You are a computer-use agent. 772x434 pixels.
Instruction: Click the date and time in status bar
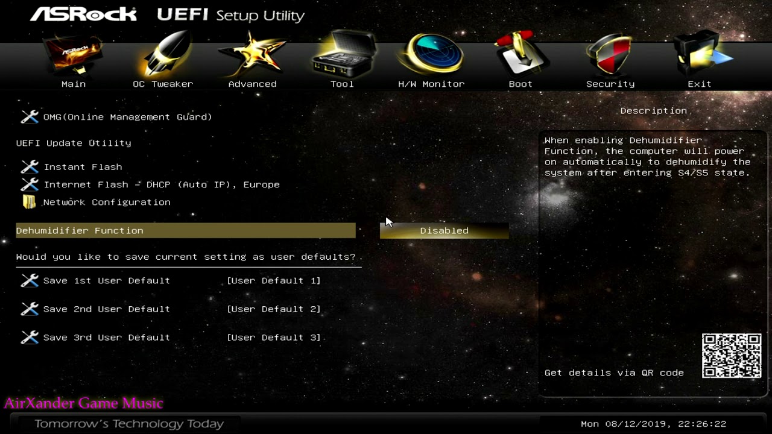click(653, 424)
